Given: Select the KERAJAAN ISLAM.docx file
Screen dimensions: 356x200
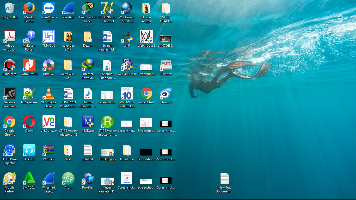Looking at the screenshot, I should (x=68, y=93).
